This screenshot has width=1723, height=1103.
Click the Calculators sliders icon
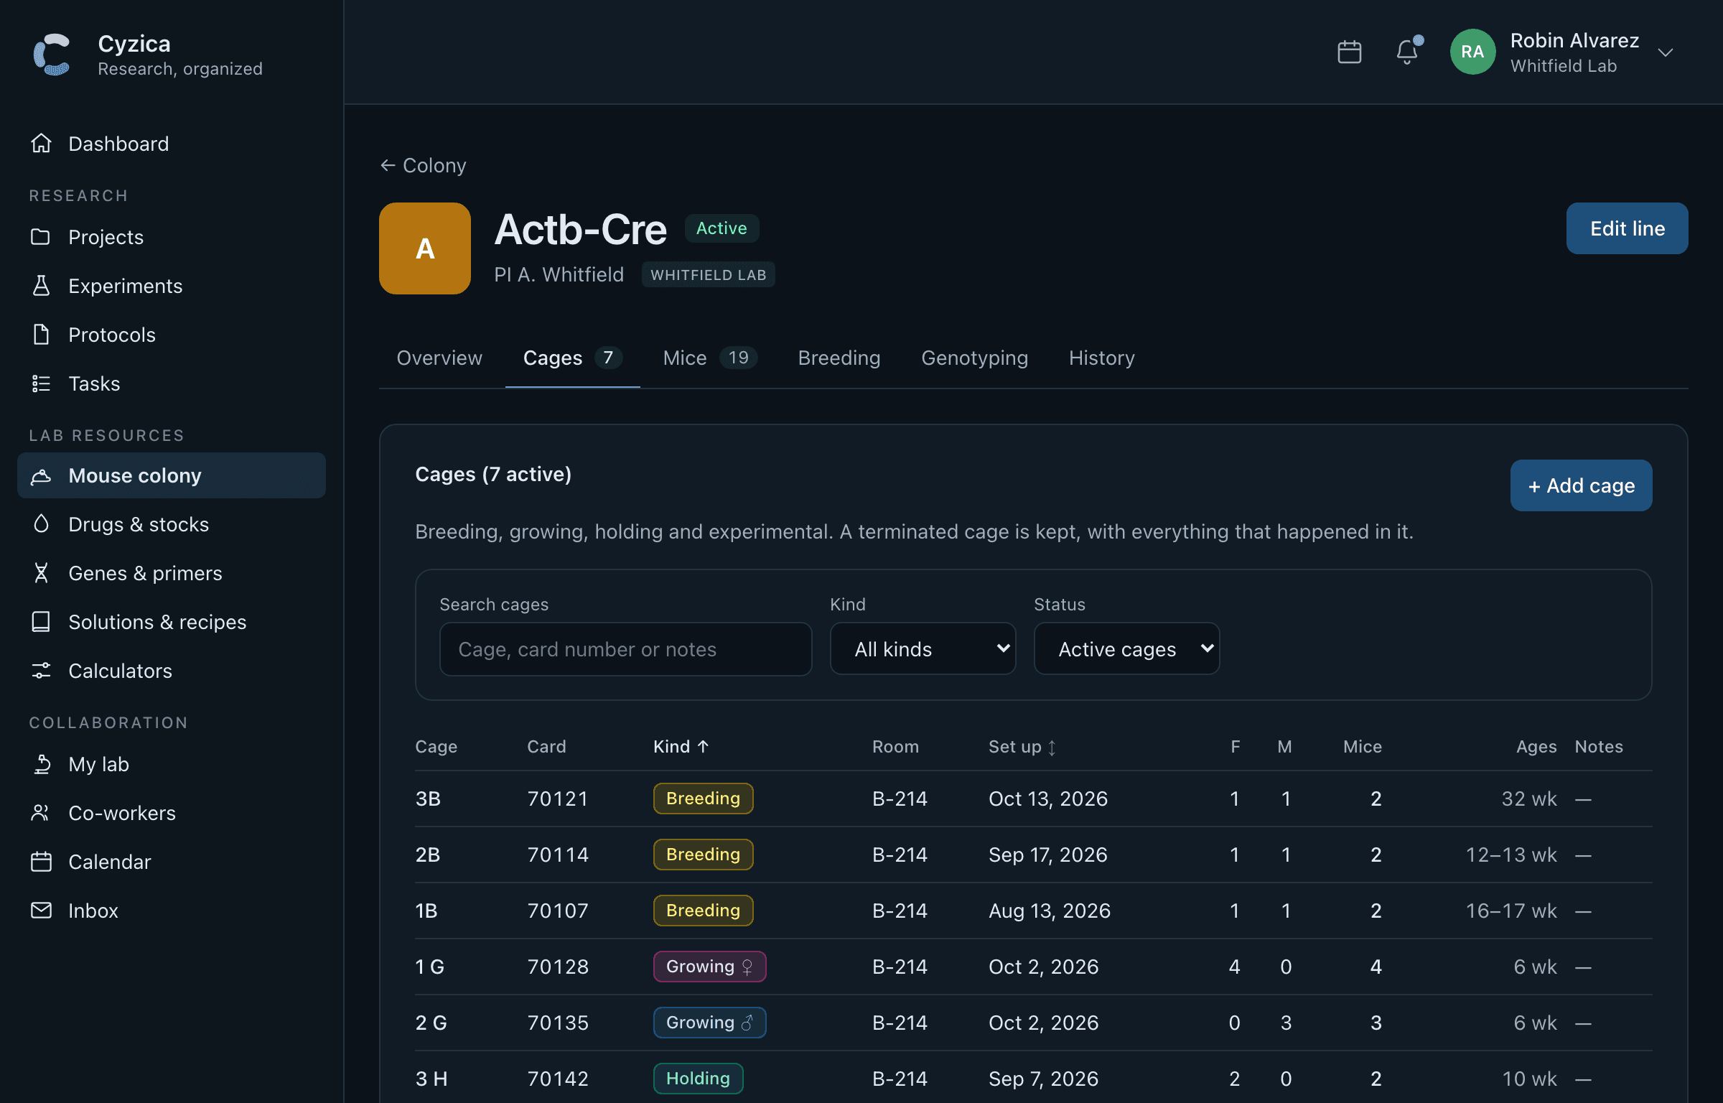pyautogui.click(x=42, y=671)
